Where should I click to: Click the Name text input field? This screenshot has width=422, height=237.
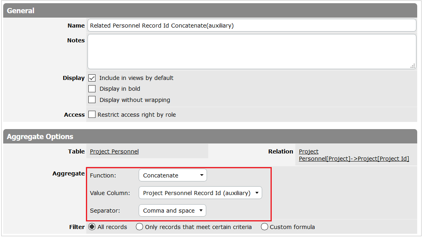click(x=252, y=26)
